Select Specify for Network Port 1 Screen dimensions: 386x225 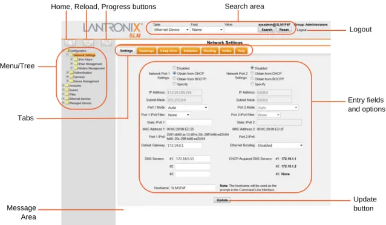click(174, 84)
